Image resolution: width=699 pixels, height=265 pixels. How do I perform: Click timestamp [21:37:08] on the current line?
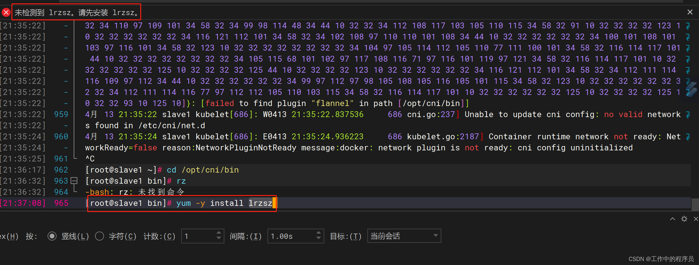[x=23, y=203]
